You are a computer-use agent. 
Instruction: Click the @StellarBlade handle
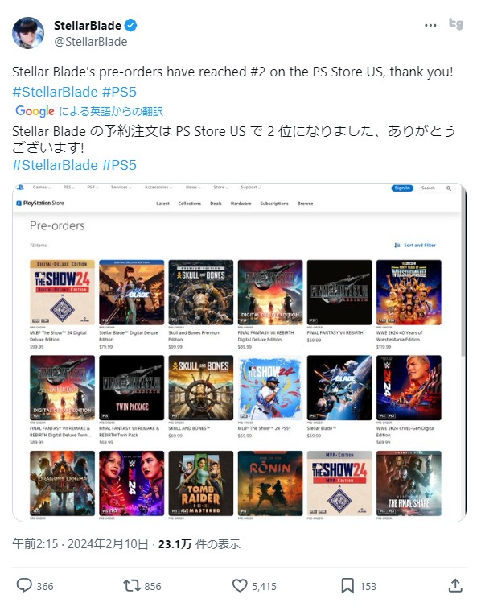point(91,41)
